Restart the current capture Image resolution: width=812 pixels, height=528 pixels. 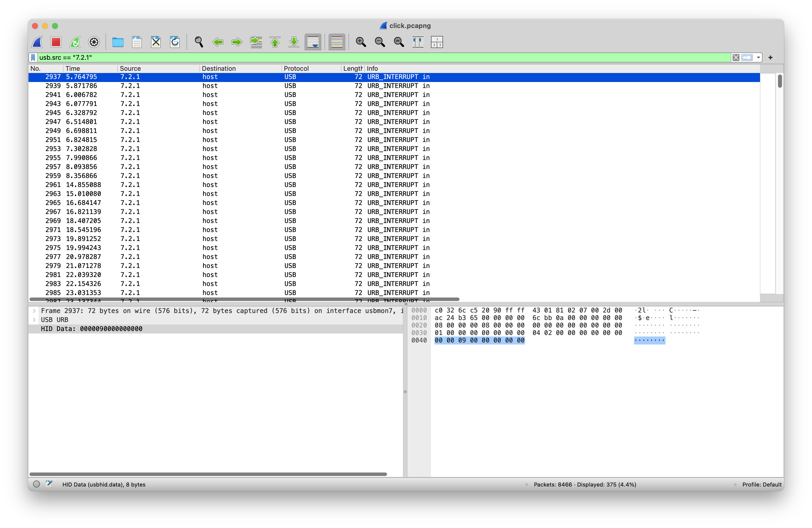coord(75,42)
